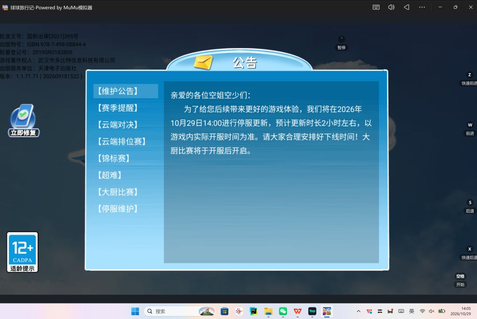Switch to the 【赛季提醒】 tab

[118, 108]
